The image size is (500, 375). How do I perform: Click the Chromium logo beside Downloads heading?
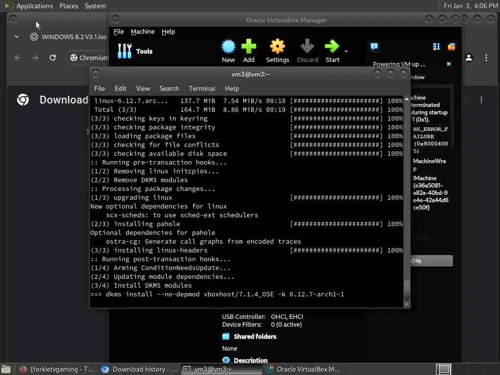pos(23,100)
